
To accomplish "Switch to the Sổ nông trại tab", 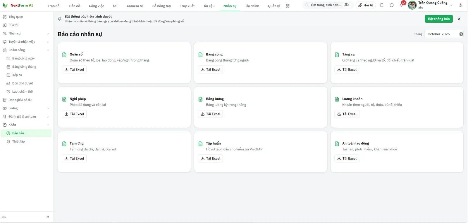I will point(162,6).
